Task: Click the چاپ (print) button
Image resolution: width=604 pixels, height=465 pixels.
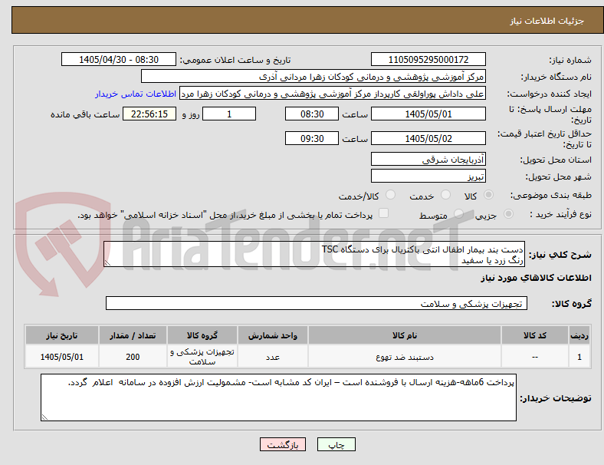Action: coord(336,444)
